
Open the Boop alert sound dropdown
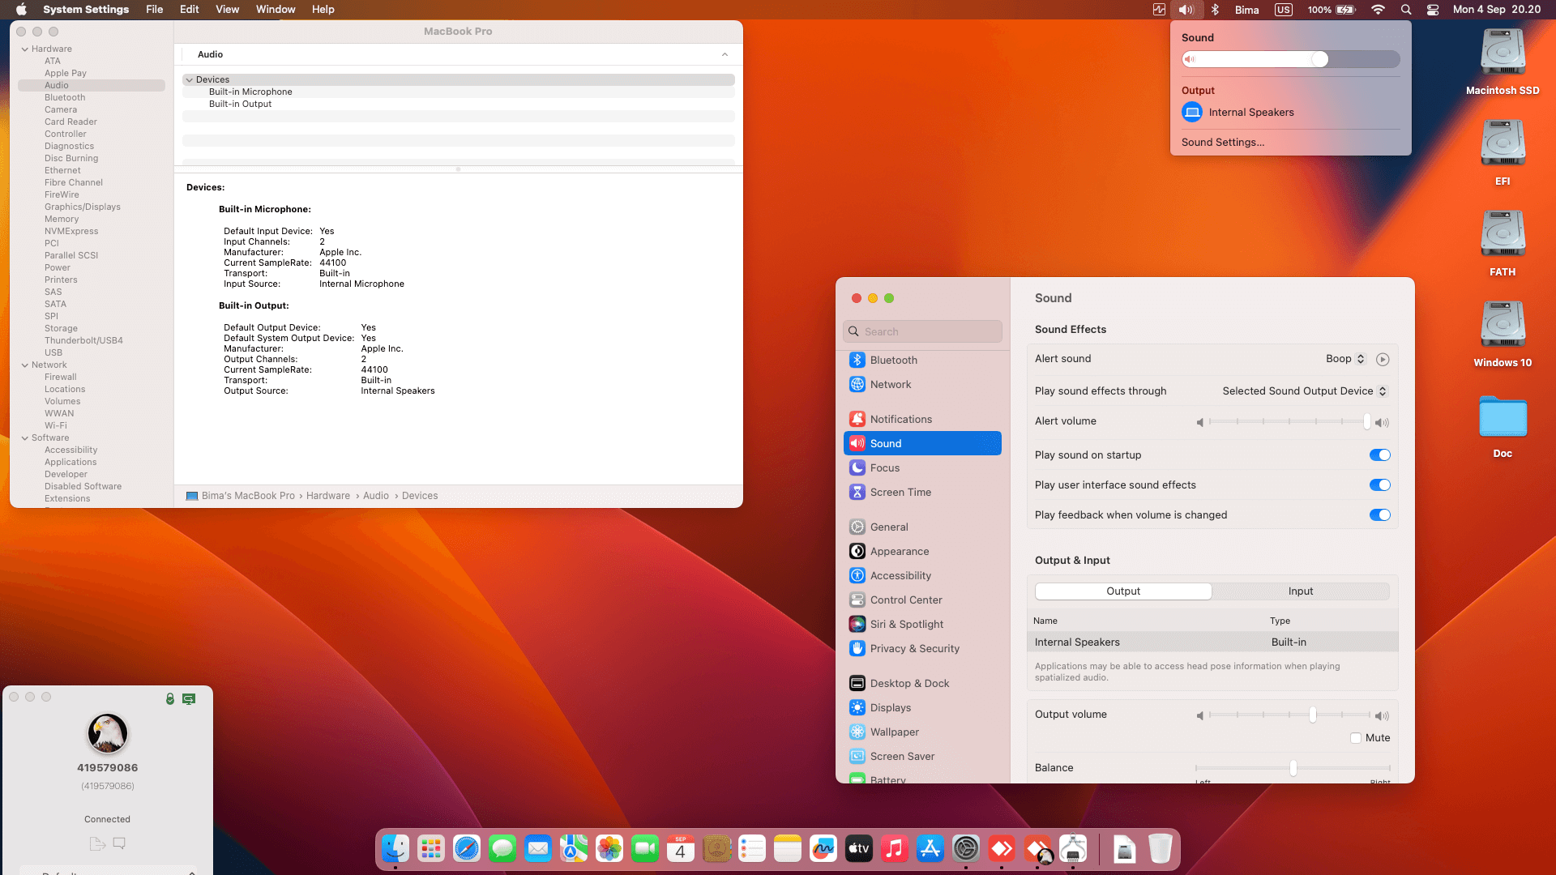click(1345, 359)
